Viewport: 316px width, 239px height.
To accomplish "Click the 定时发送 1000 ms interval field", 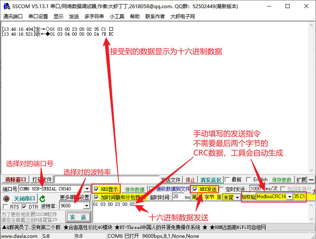I will [257, 188].
